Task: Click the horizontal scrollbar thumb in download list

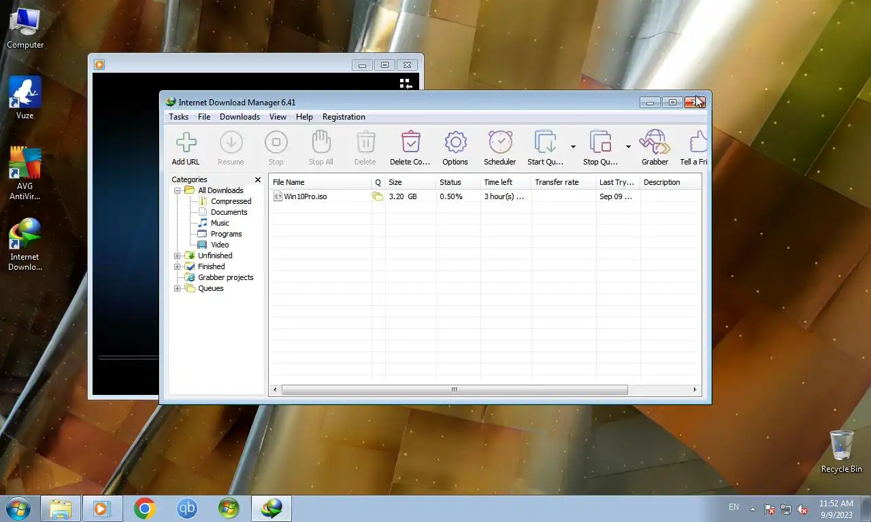Action: click(455, 390)
